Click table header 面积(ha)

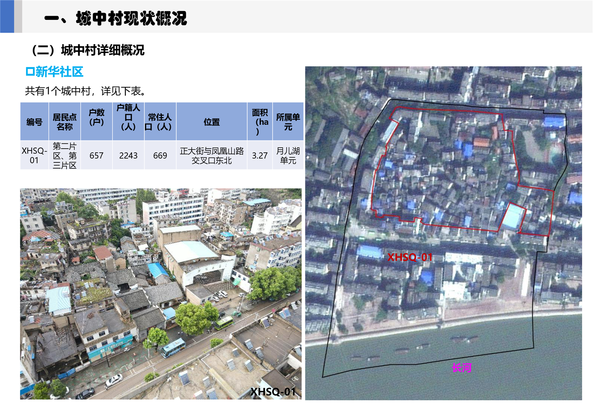(260, 122)
